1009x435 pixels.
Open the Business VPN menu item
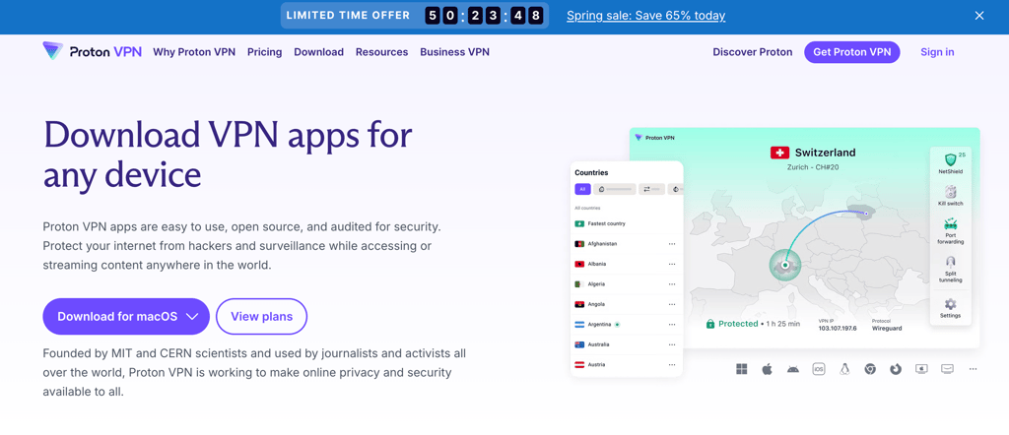(x=455, y=52)
